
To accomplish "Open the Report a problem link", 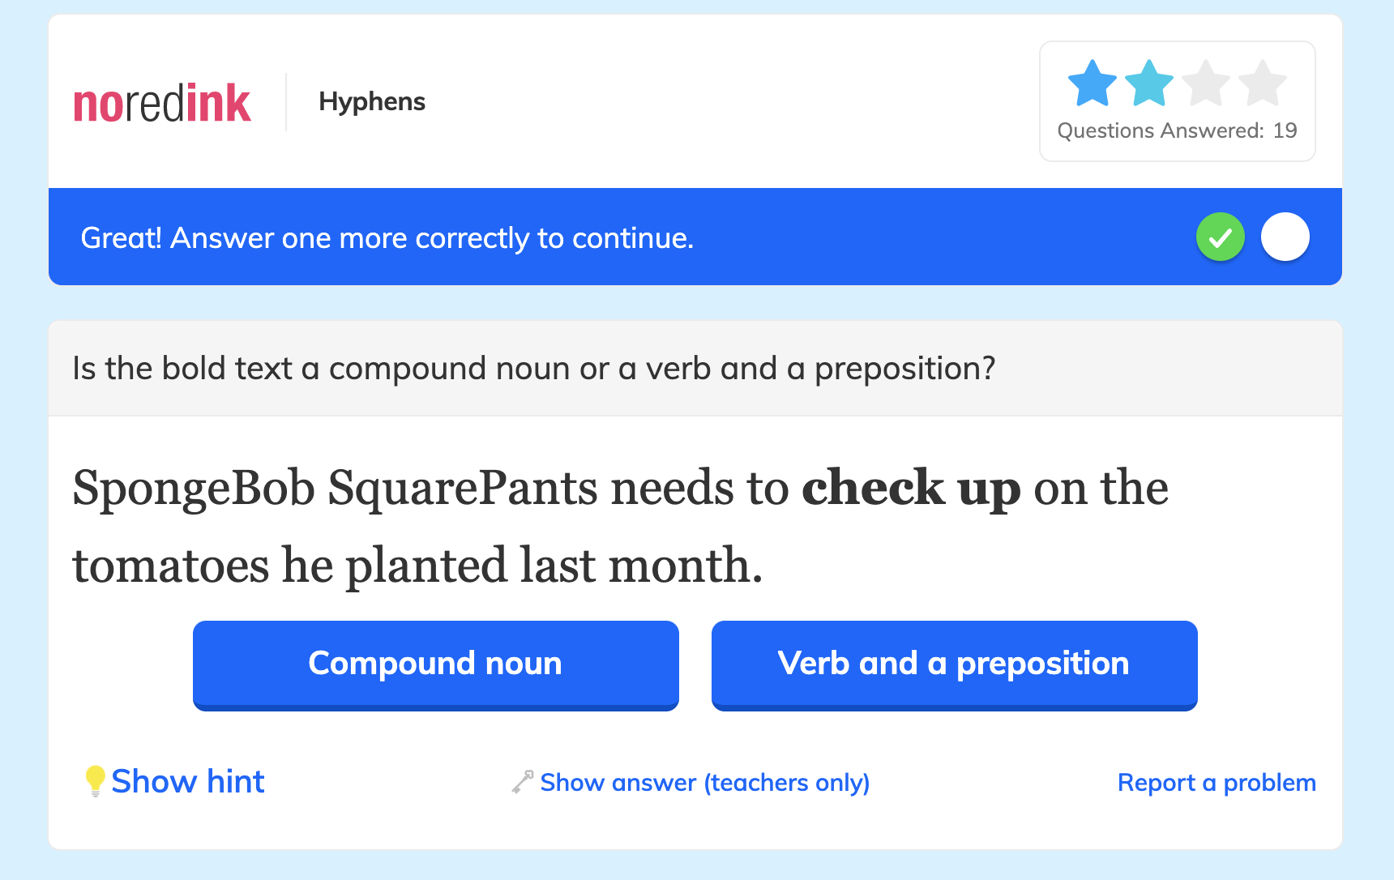I will [x=1217, y=783].
